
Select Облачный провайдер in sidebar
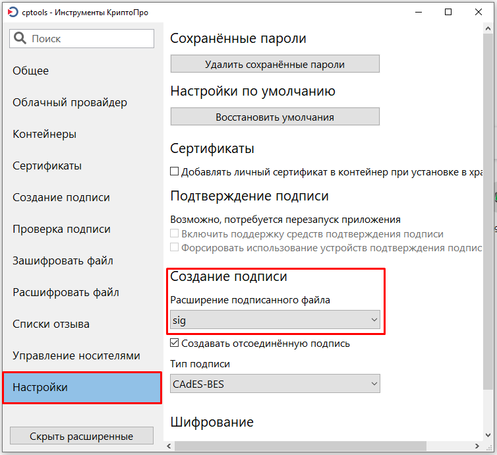(x=70, y=102)
